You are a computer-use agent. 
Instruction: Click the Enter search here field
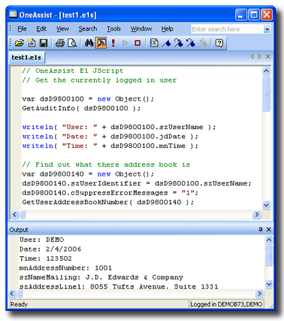pos(227,29)
